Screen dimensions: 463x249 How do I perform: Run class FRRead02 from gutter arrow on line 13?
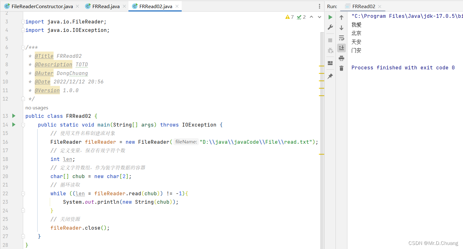coord(14,116)
